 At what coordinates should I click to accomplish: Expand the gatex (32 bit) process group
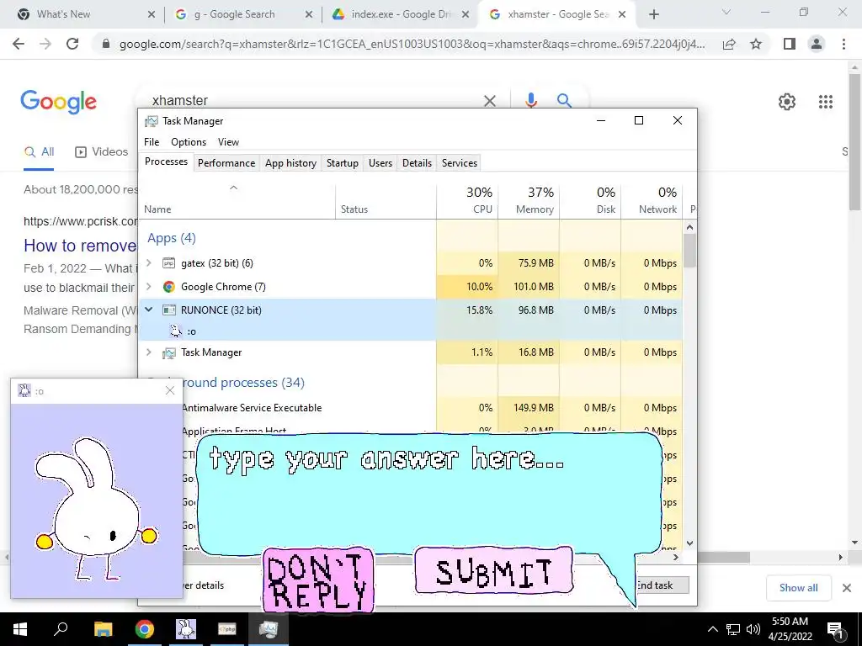pyautogui.click(x=148, y=263)
